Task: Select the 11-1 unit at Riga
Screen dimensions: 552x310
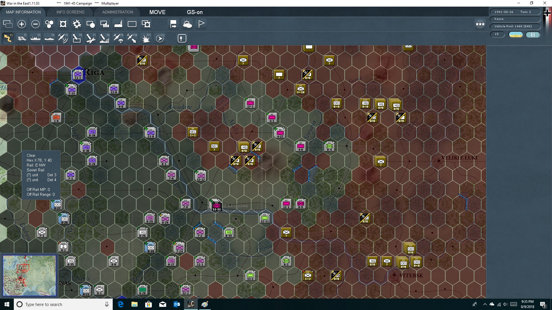Action: tap(78, 75)
